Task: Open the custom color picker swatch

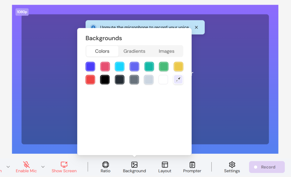Action: [x=178, y=79]
